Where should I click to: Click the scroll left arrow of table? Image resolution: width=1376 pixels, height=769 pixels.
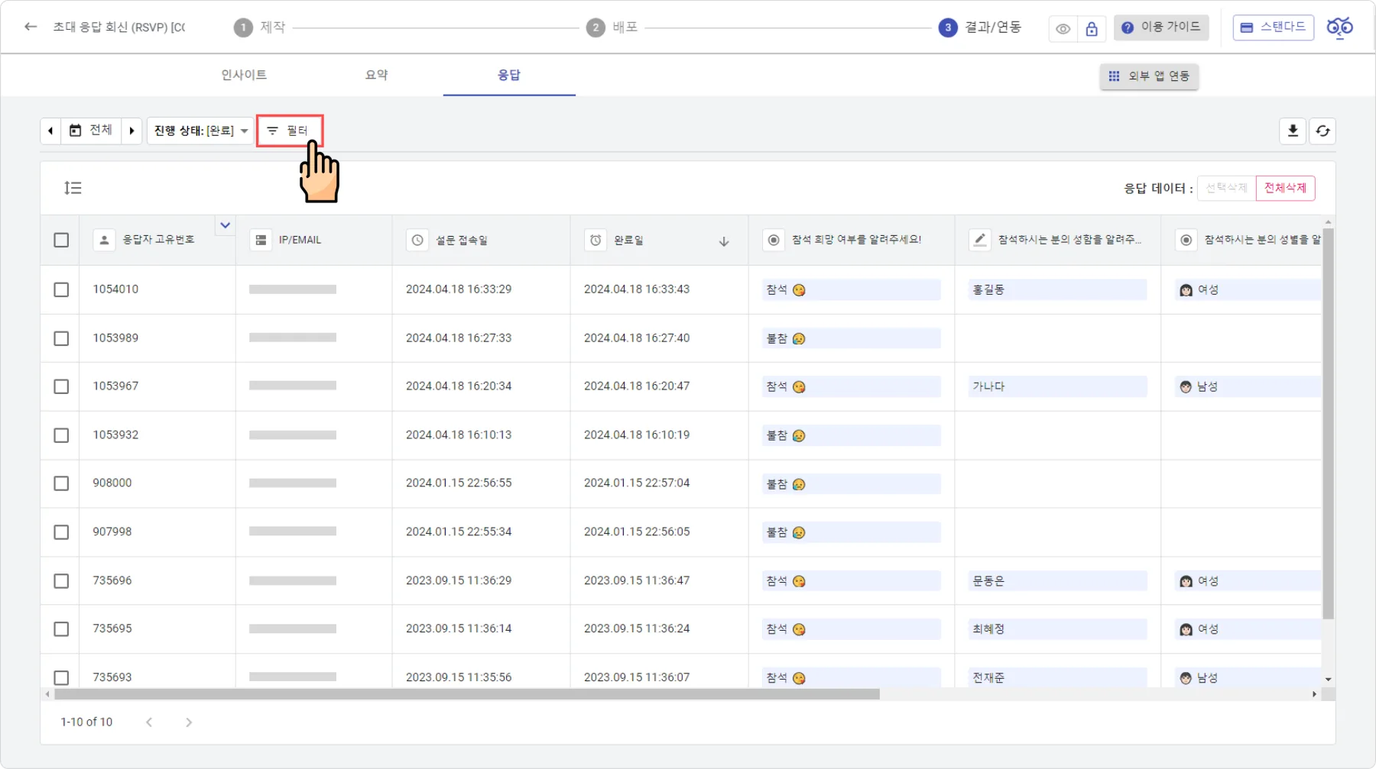47,694
